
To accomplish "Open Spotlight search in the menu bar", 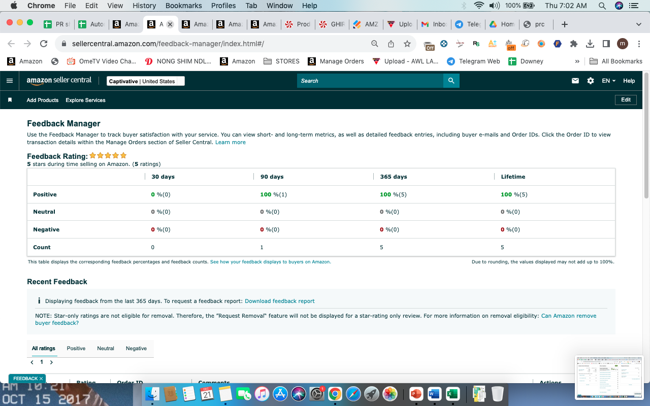I will [602, 6].
